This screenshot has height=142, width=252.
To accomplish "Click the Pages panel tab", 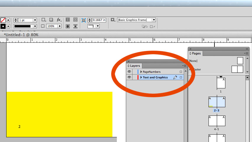I will 195,53.
